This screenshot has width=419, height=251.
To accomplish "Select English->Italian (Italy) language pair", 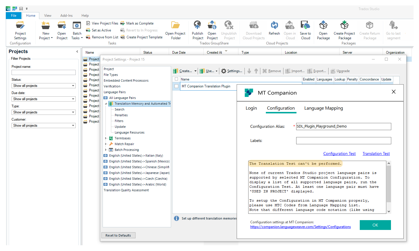I will tap(136, 156).
